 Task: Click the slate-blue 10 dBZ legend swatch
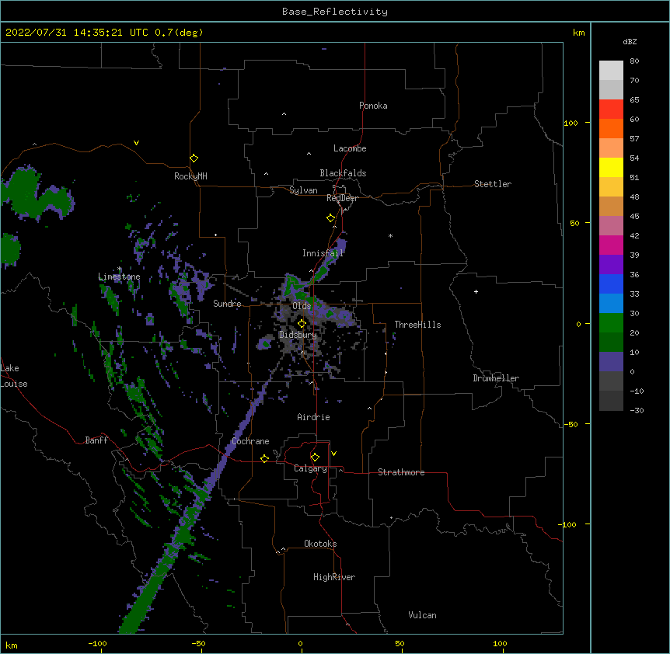pos(611,362)
